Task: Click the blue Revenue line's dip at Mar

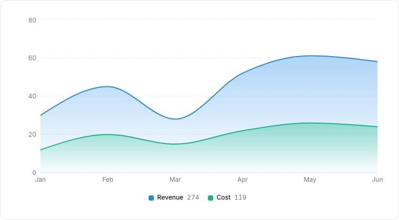Action: pyautogui.click(x=175, y=119)
